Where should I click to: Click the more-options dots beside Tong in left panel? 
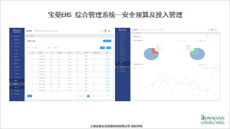[x=112, y=31]
